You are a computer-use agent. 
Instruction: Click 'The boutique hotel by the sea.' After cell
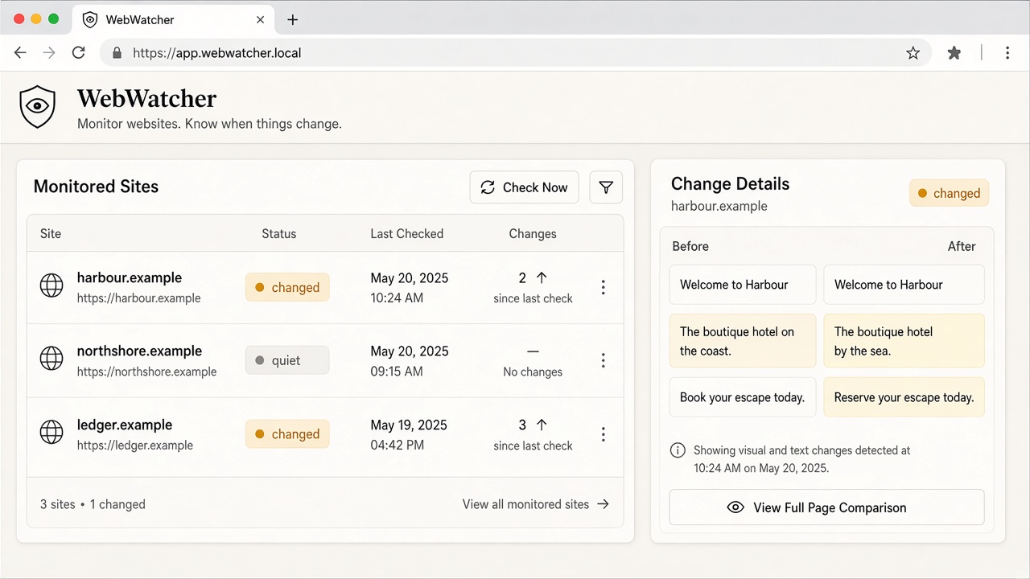point(904,341)
